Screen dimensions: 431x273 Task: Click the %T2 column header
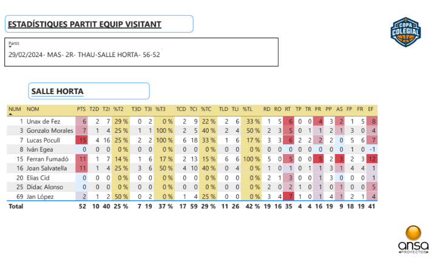(x=118, y=109)
